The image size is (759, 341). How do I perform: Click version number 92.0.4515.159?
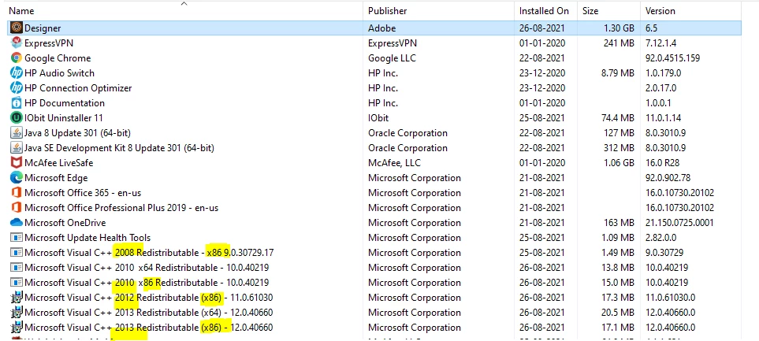672,58
